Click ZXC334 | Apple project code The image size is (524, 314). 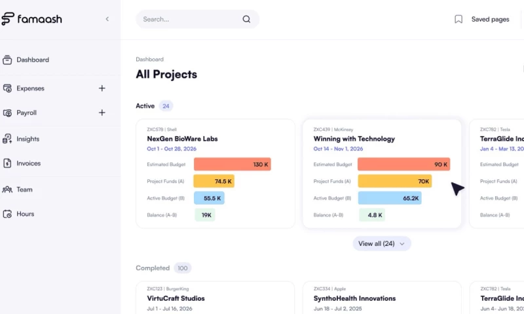(x=329, y=289)
